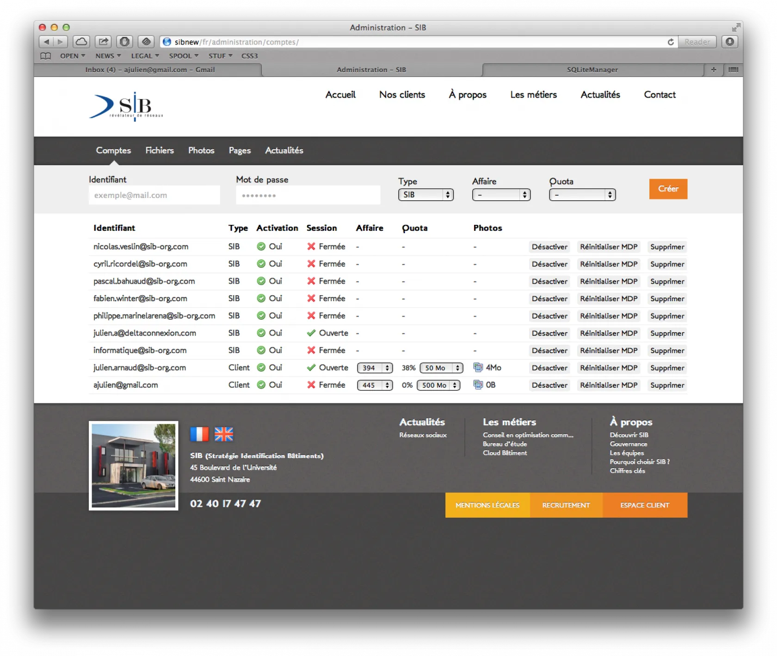Open the Type dropdown set to SIB

pos(425,195)
